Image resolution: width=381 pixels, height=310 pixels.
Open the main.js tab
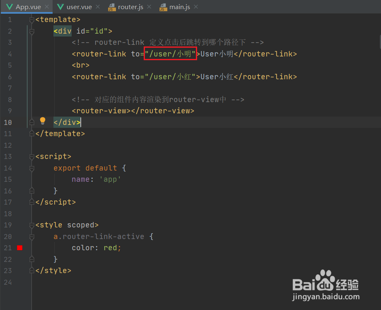pos(179,7)
